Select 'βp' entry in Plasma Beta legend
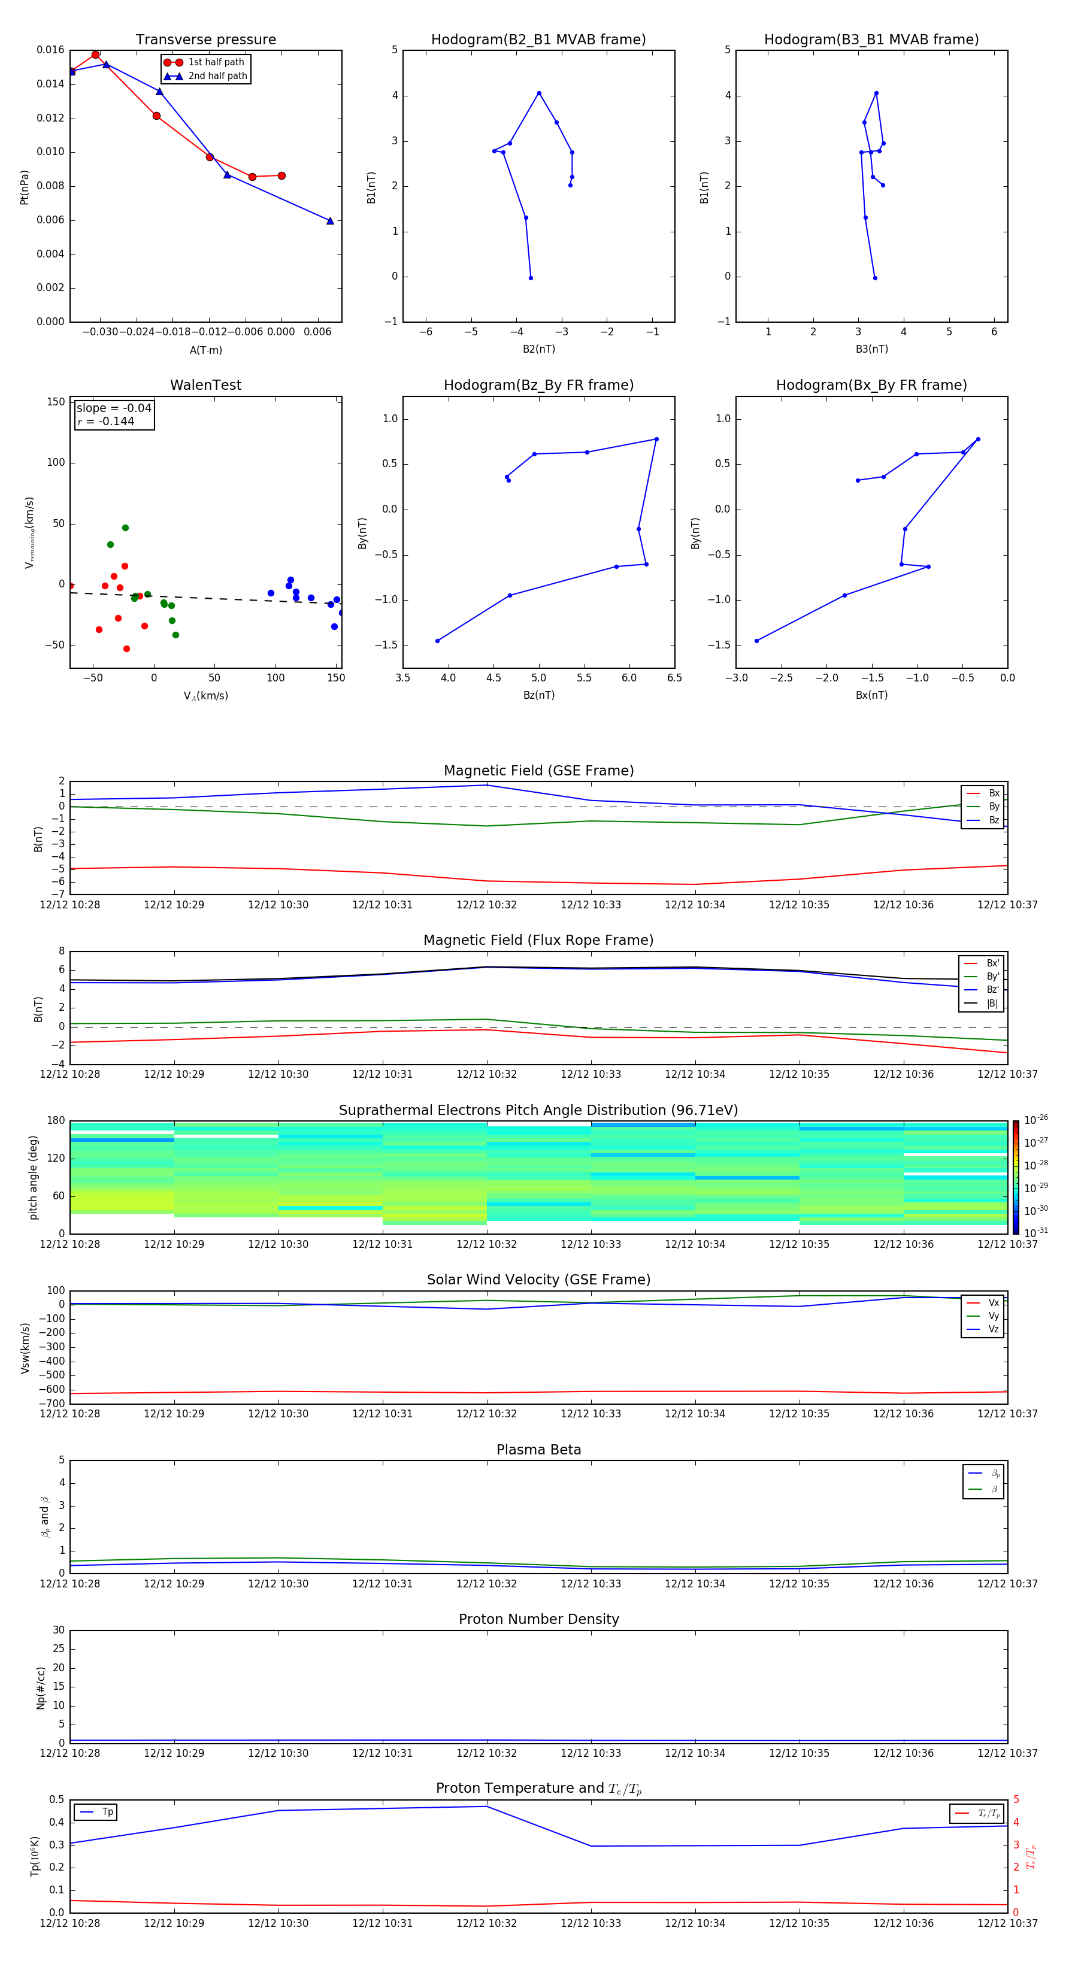The image size is (1078, 1976). pos(983,1474)
